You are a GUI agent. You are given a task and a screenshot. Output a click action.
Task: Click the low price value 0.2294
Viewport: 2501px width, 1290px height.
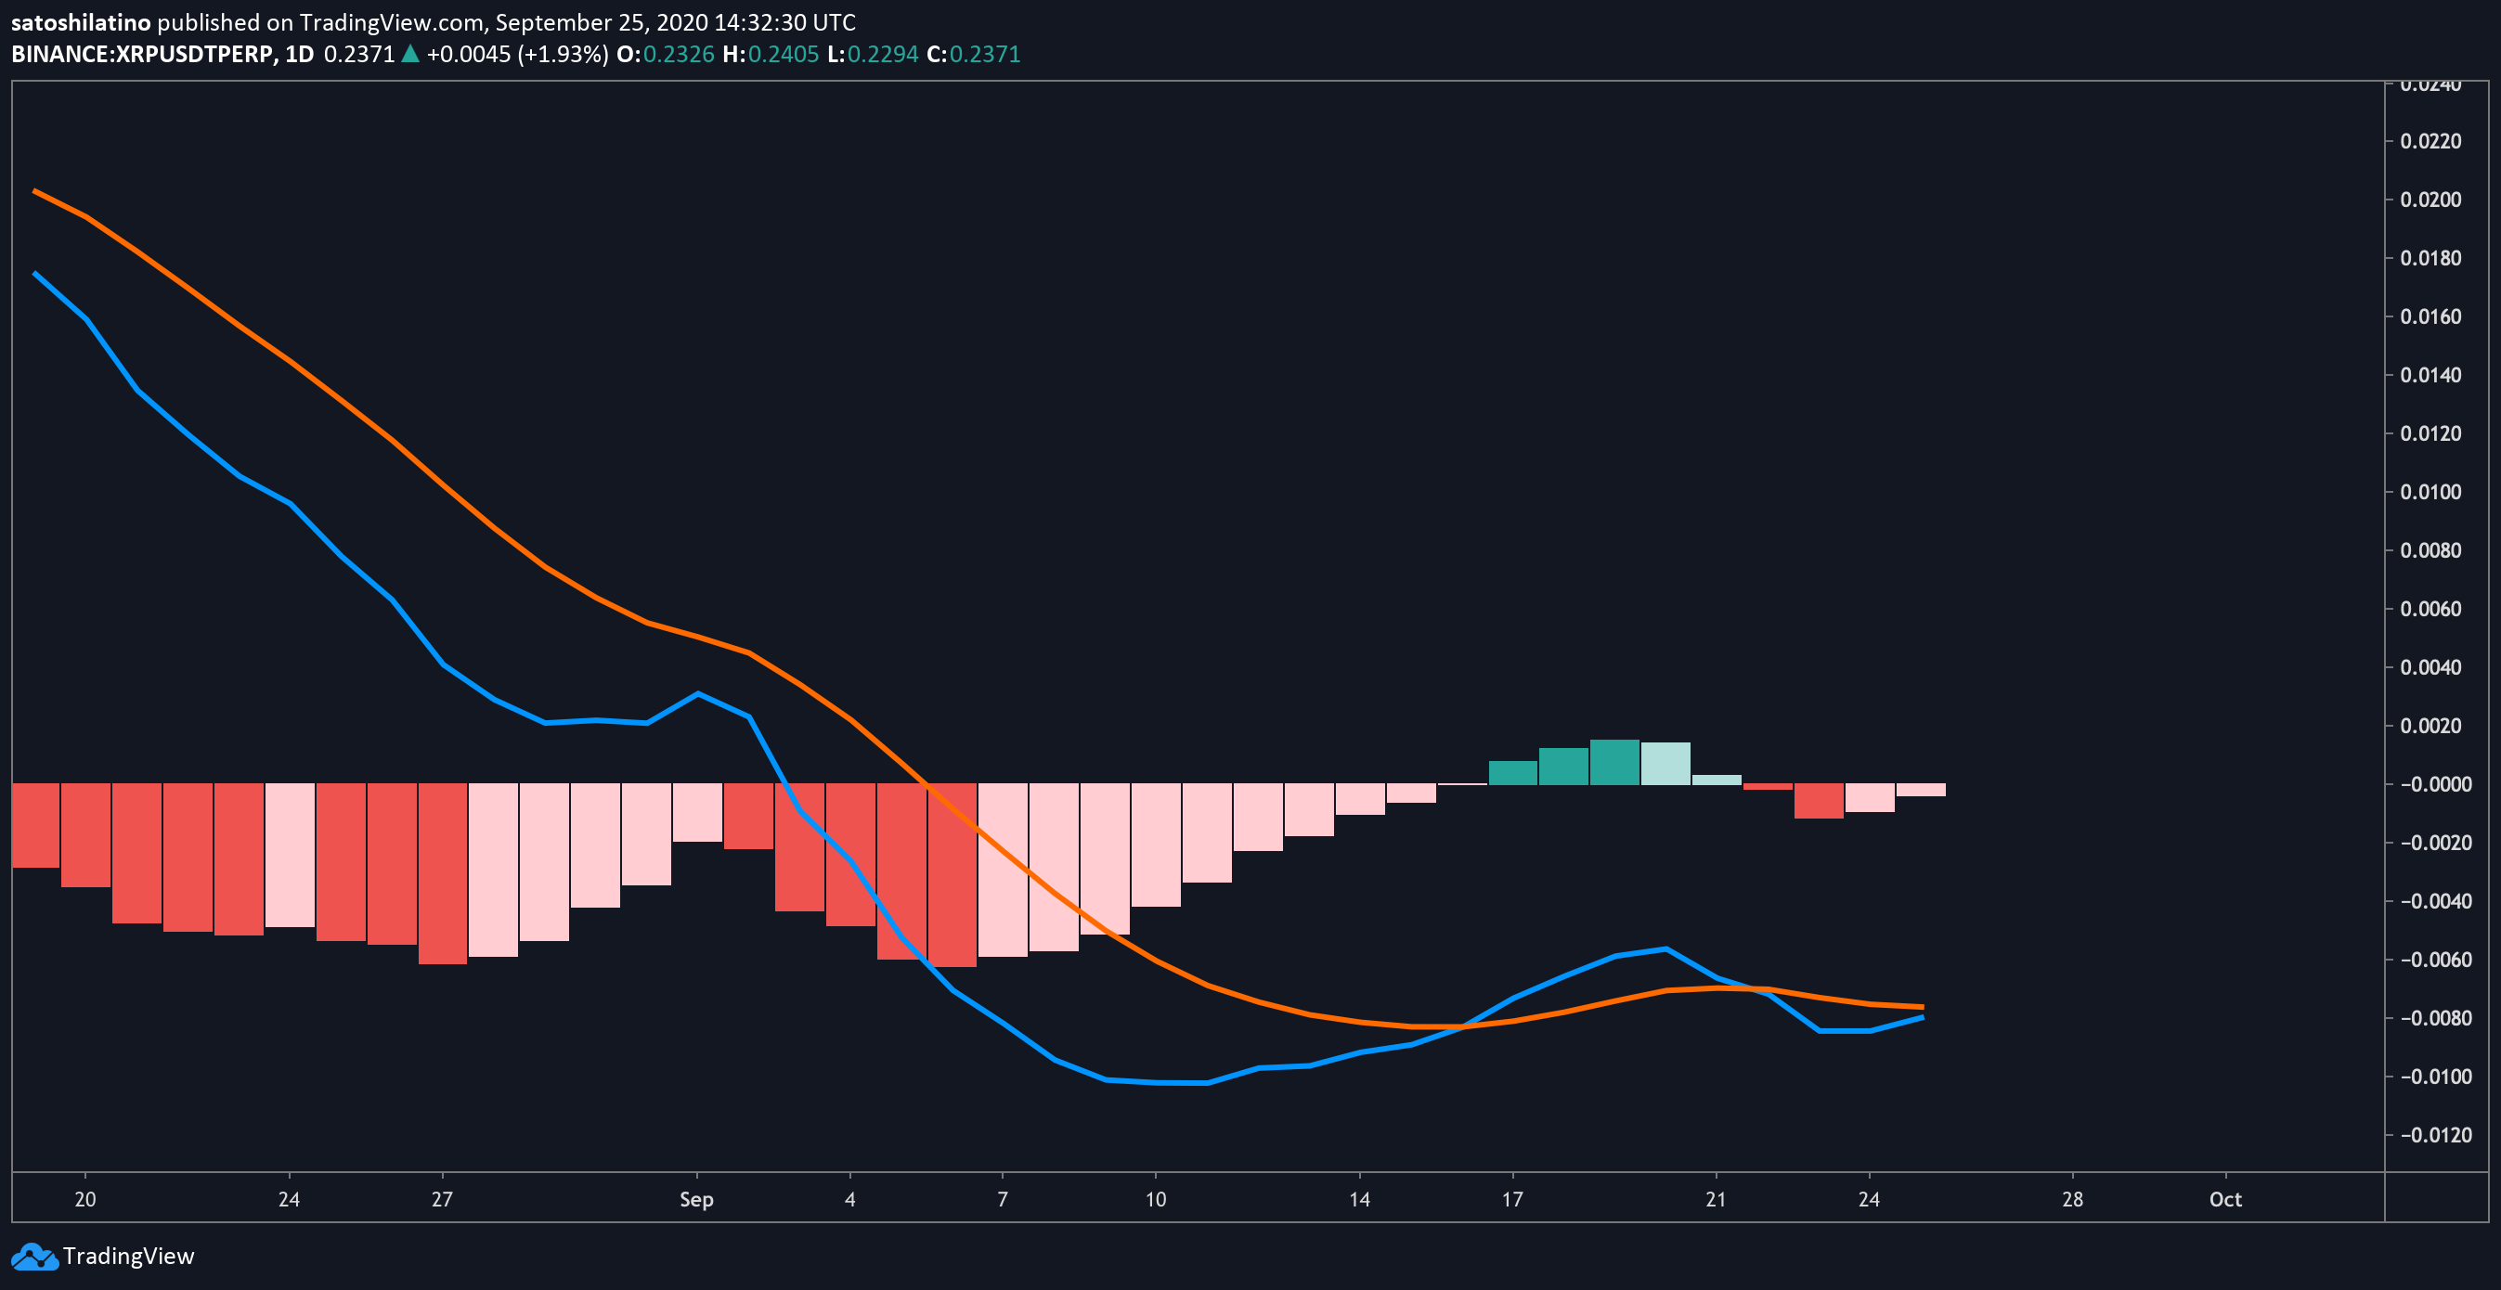[x=883, y=55]
